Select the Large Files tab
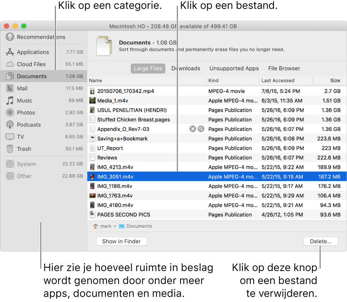The width and height of the screenshot is (347, 302). pos(148,68)
